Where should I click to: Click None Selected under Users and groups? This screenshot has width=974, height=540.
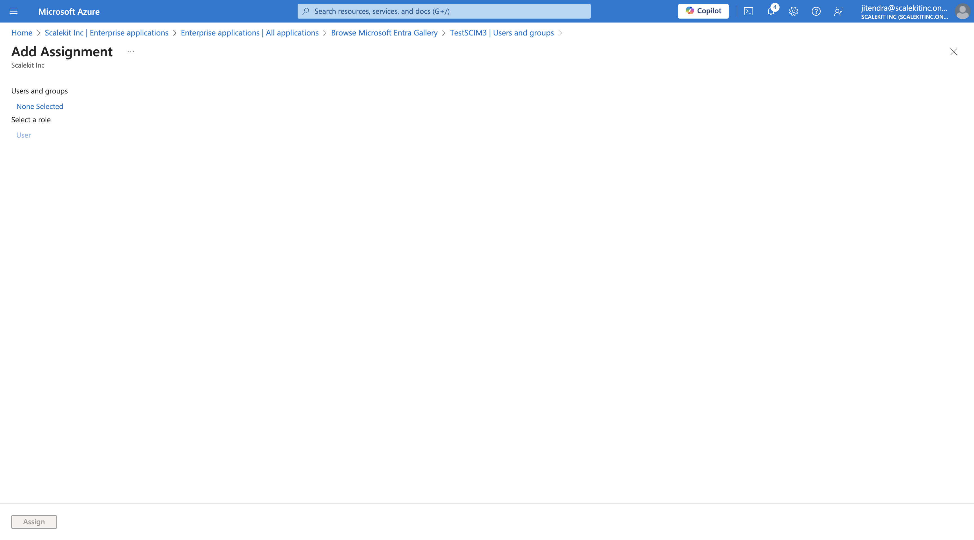[x=40, y=106]
